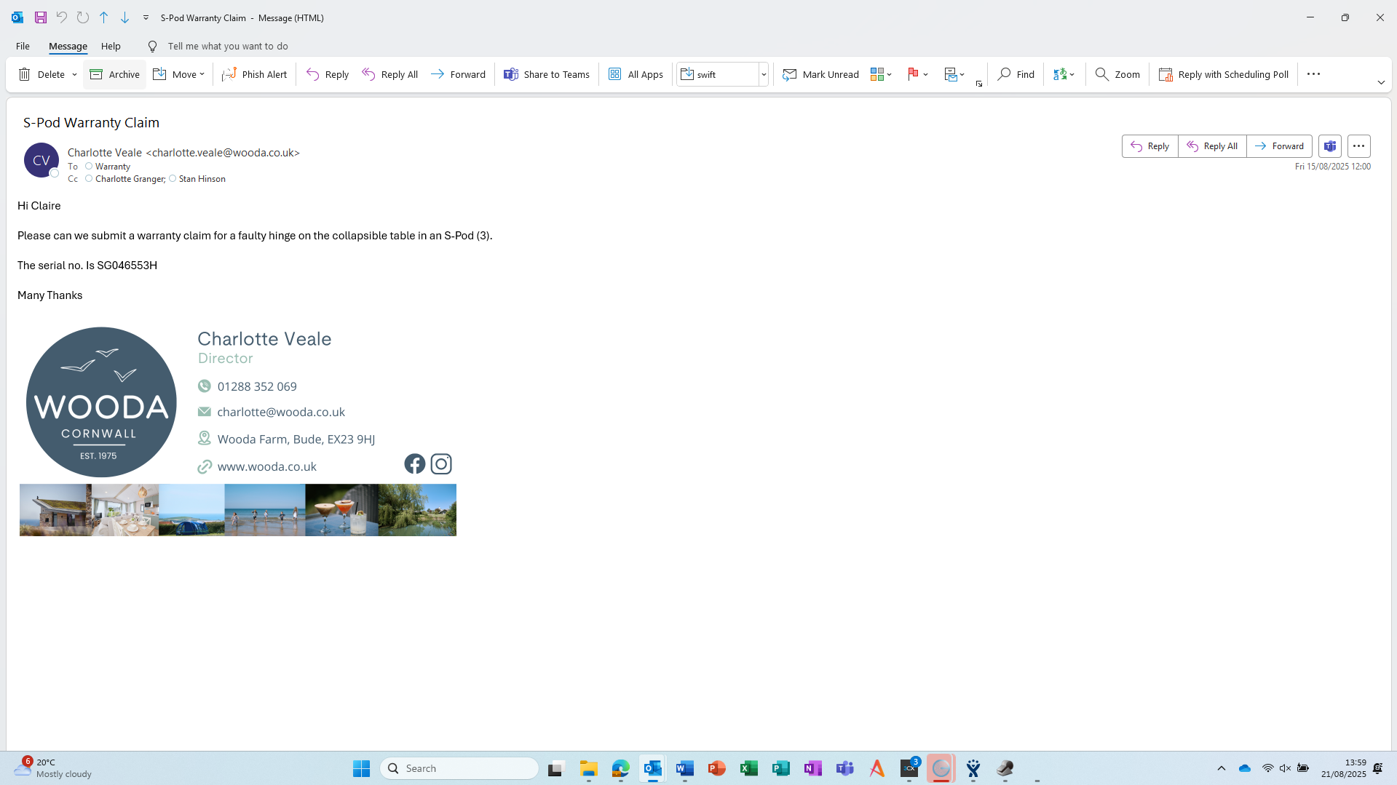Click the phone number 01288 352 069
The width and height of the screenshot is (1397, 785).
[257, 386]
